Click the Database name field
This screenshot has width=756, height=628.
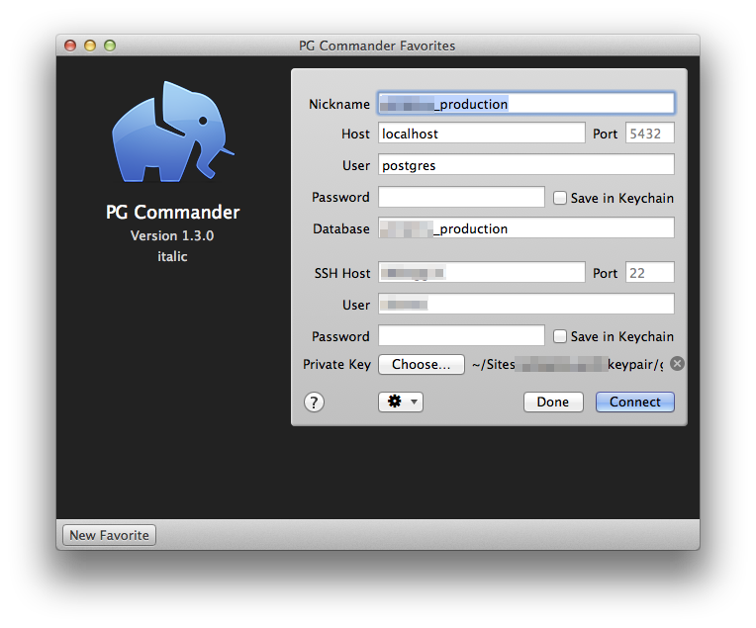526,228
